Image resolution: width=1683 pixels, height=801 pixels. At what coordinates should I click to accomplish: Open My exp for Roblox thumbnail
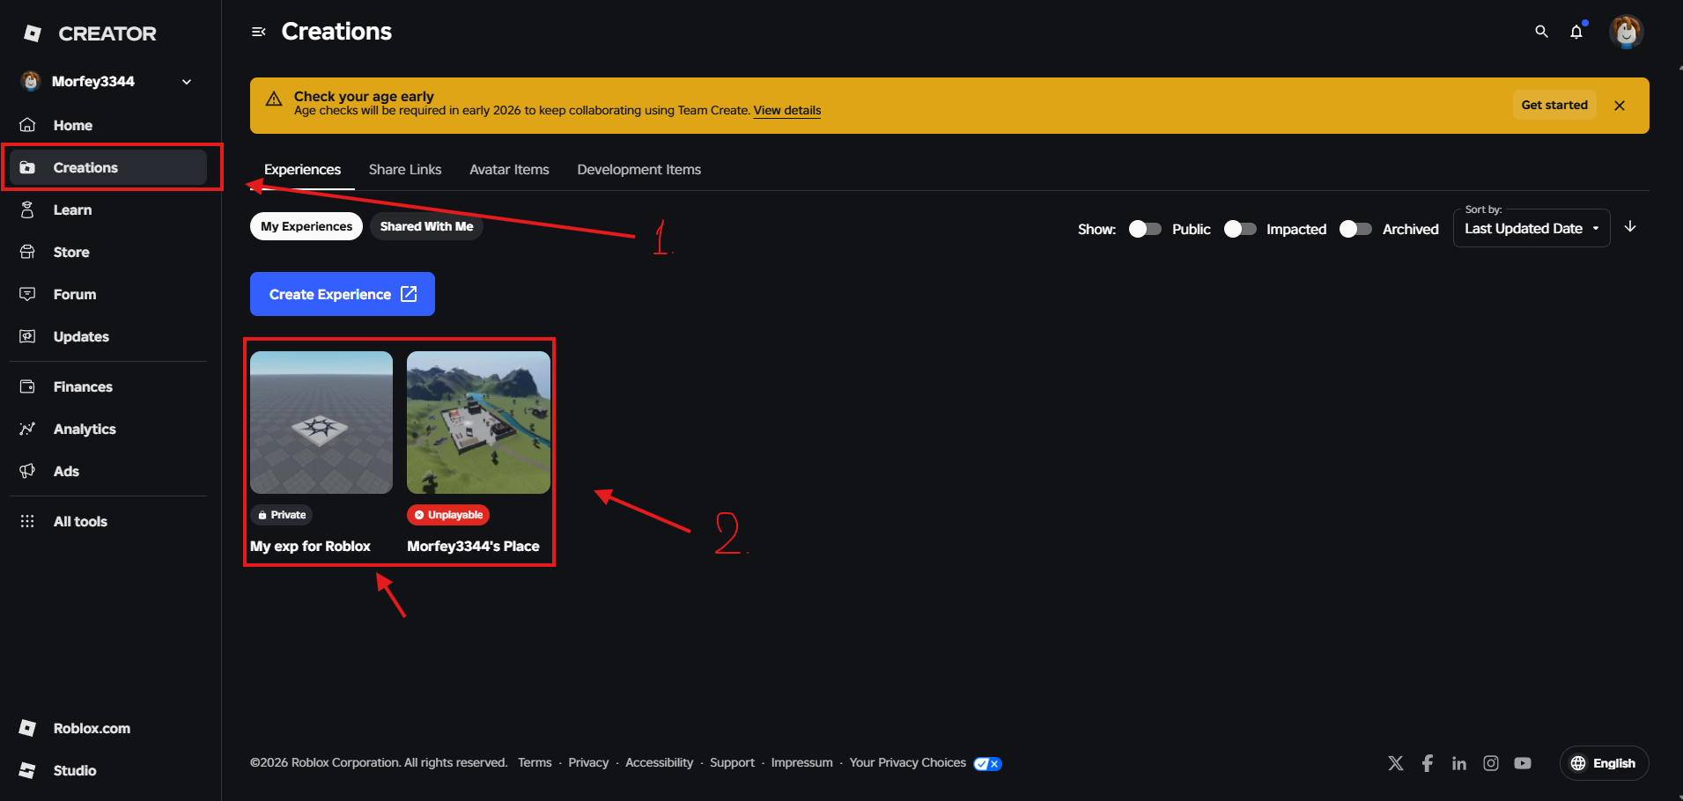(321, 423)
